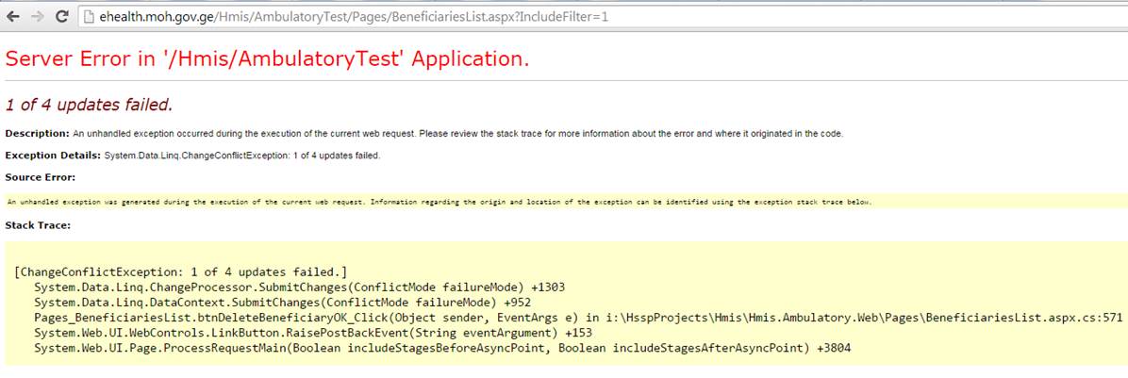The image size is (1128, 378).
Task: Click the 'System.Data.Linq.ChangeConflictException' exception details text
Action: tap(242, 155)
